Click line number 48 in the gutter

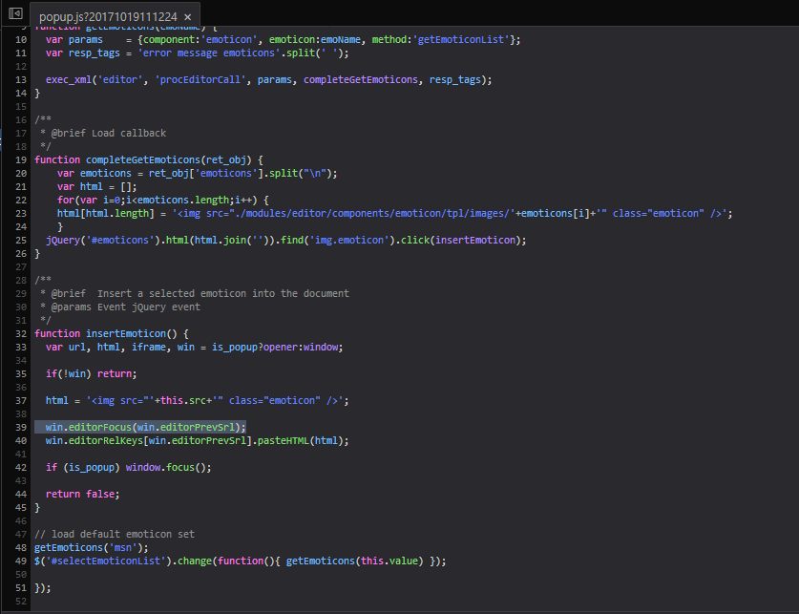point(21,547)
